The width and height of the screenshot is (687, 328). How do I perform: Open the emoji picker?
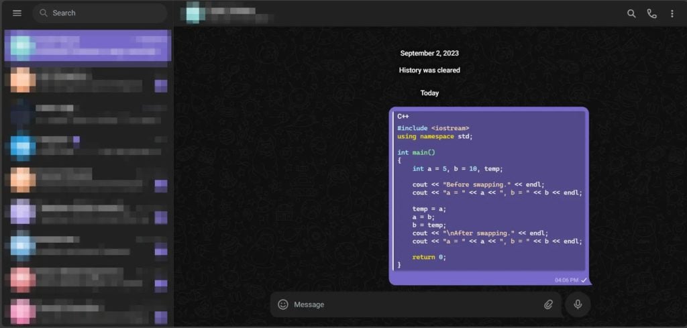pyautogui.click(x=283, y=305)
